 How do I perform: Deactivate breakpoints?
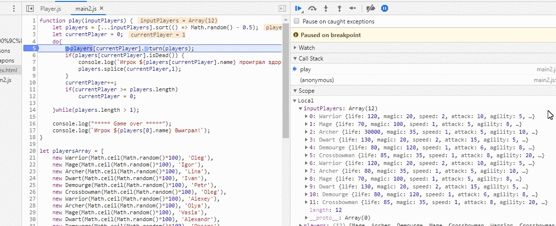point(371,8)
